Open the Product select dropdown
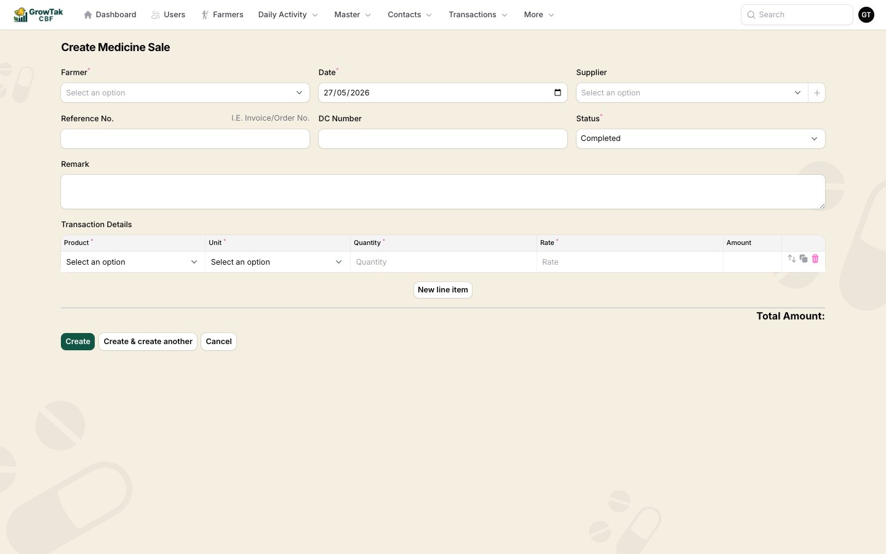Image resolution: width=886 pixels, height=554 pixels. pos(133,262)
